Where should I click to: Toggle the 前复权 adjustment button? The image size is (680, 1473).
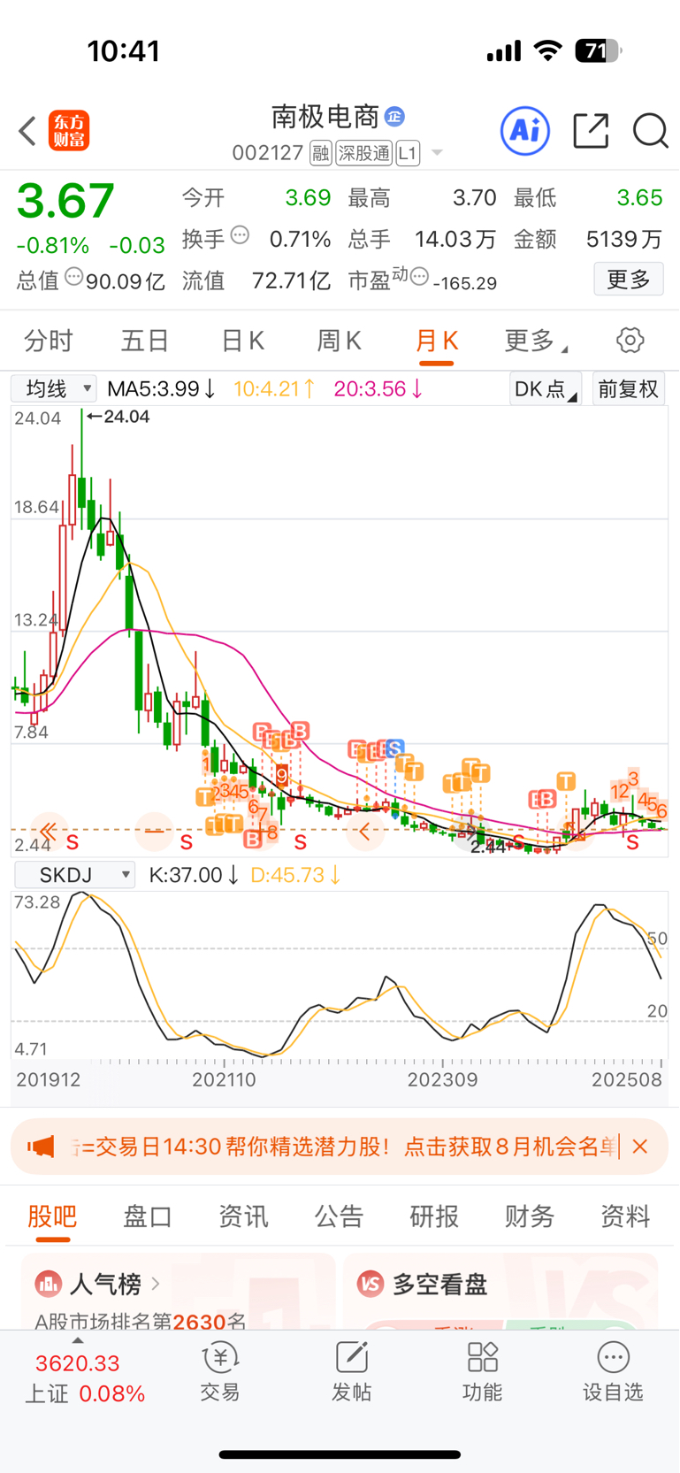[628, 389]
